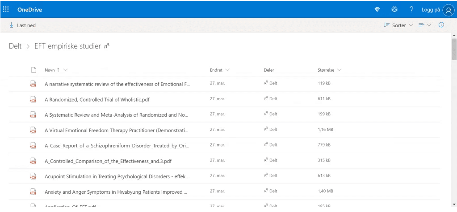Navigate to Delt breadcrumb

click(15, 46)
